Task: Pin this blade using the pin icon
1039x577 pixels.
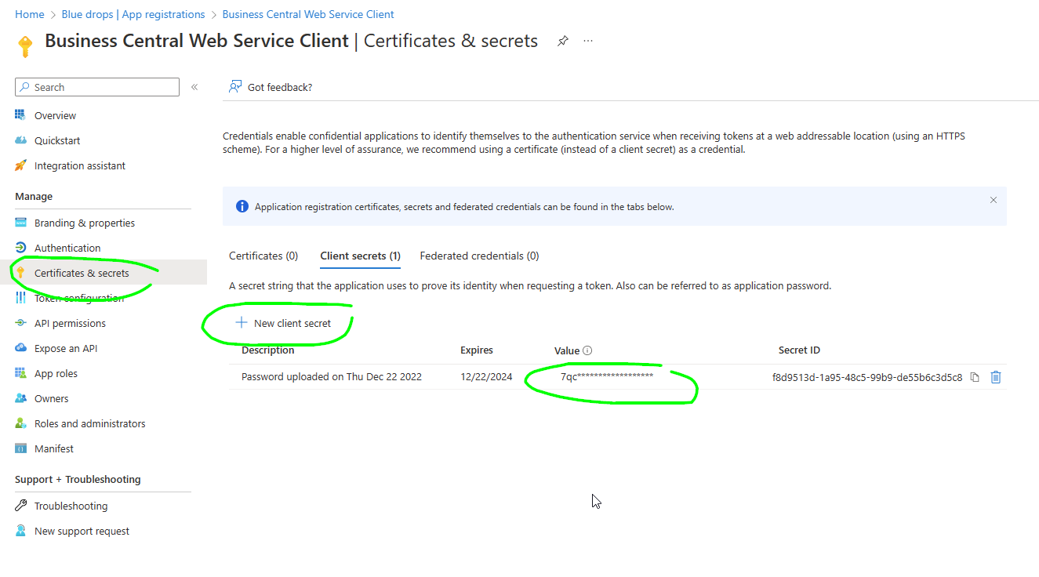Action: pos(562,41)
